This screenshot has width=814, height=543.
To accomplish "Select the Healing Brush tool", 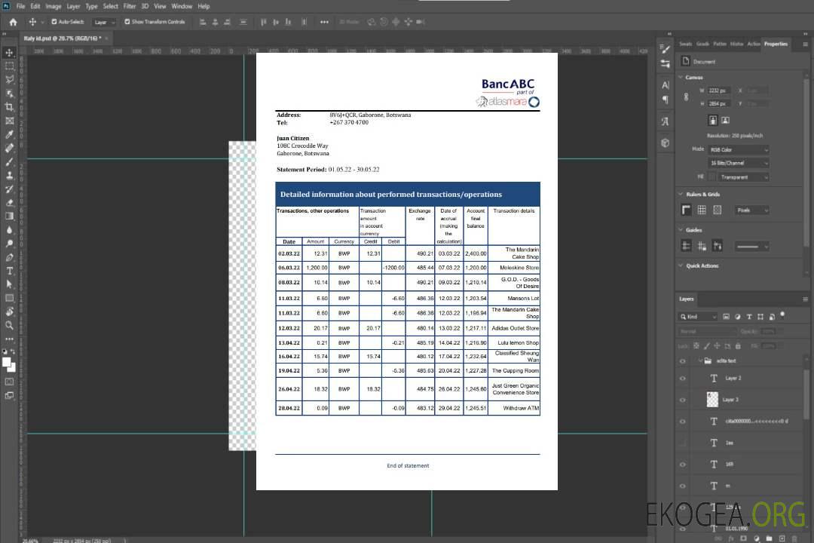I will tap(9, 148).
